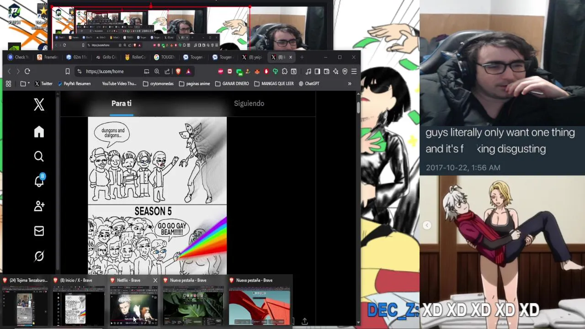Open the Brave hamburger menu
This screenshot has height=329, width=585.
(354, 71)
